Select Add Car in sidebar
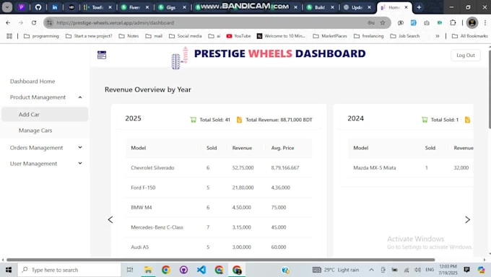491x277 pixels. tap(45, 114)
